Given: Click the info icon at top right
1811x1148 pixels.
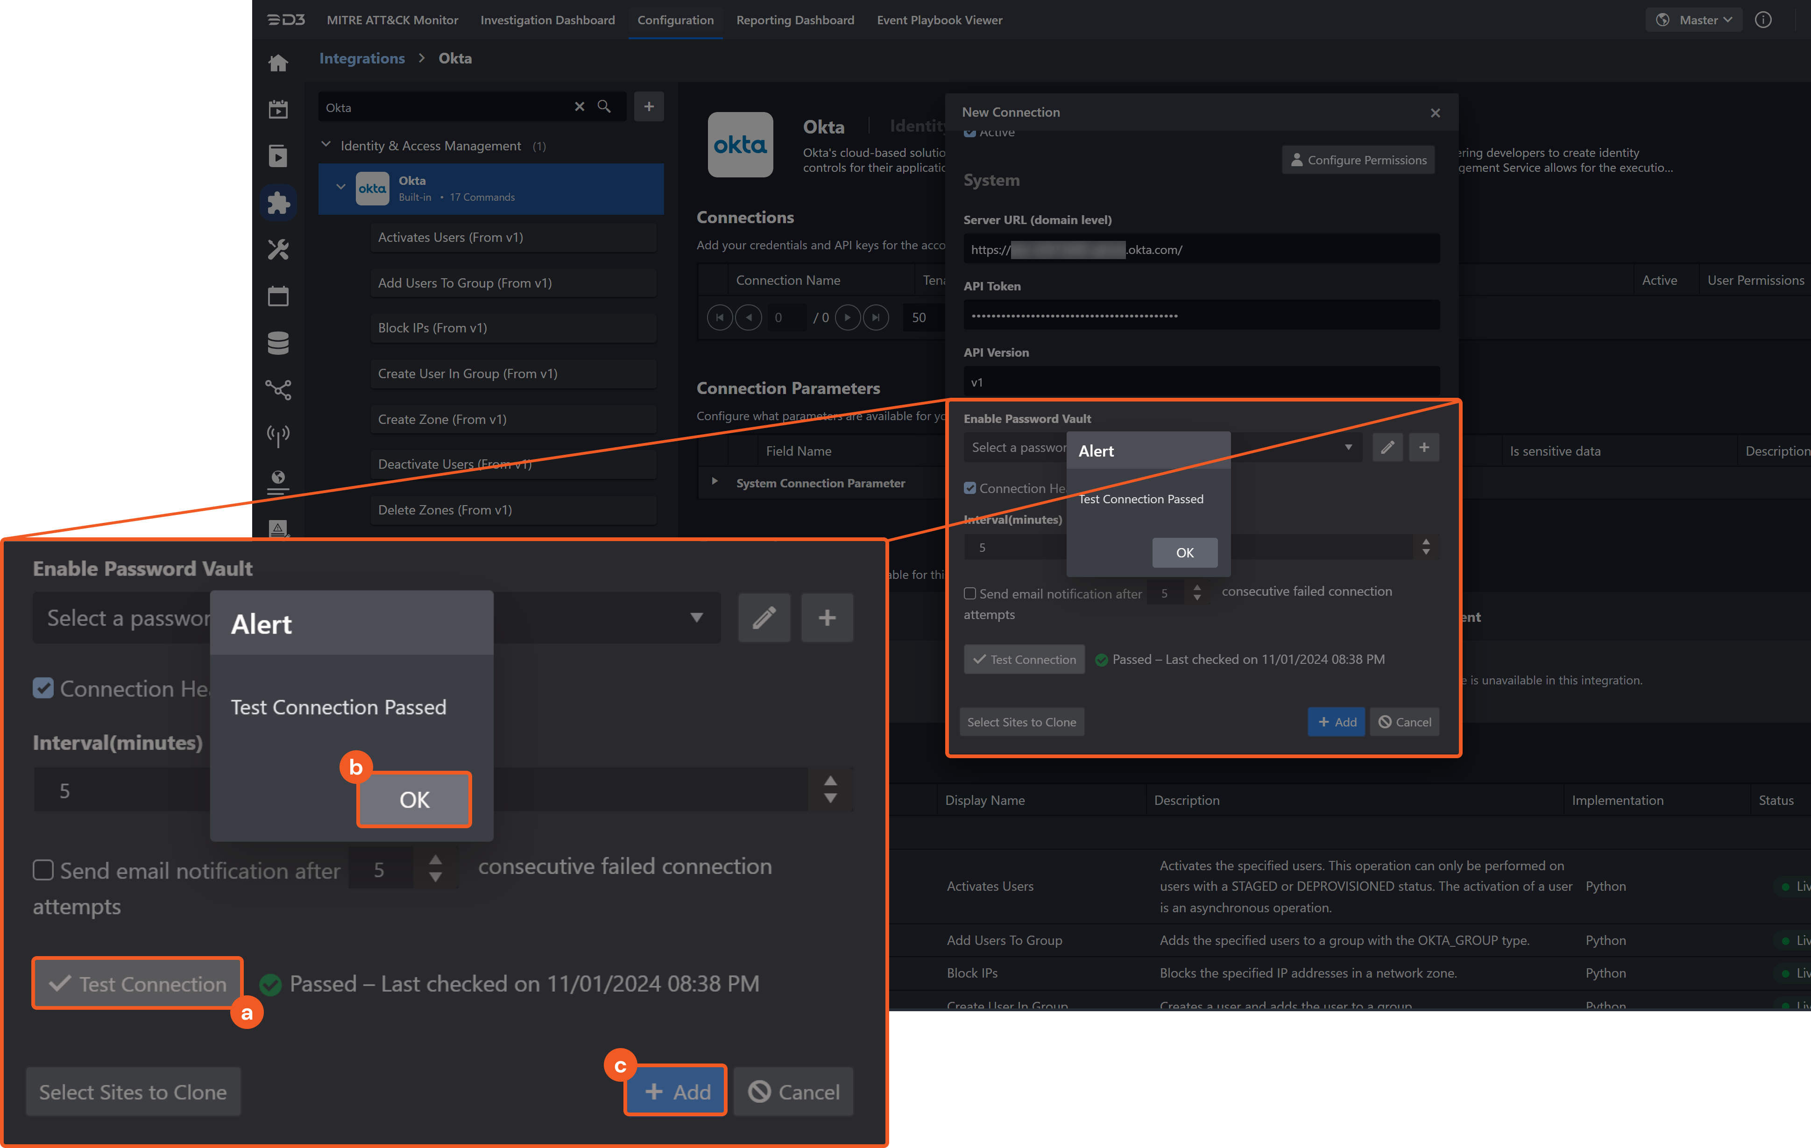Looking at the screenshot, I should (1763, 20).
